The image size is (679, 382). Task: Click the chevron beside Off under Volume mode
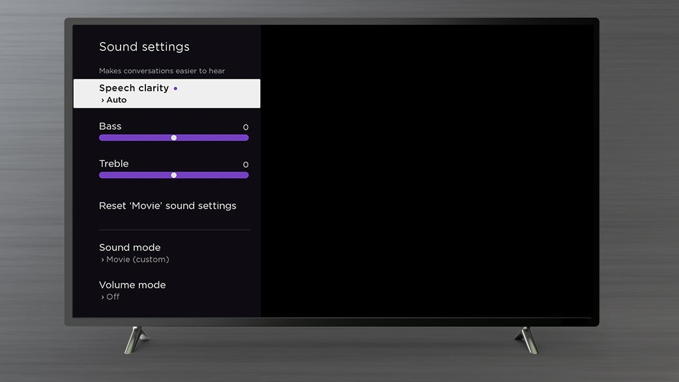coord(102,297)
